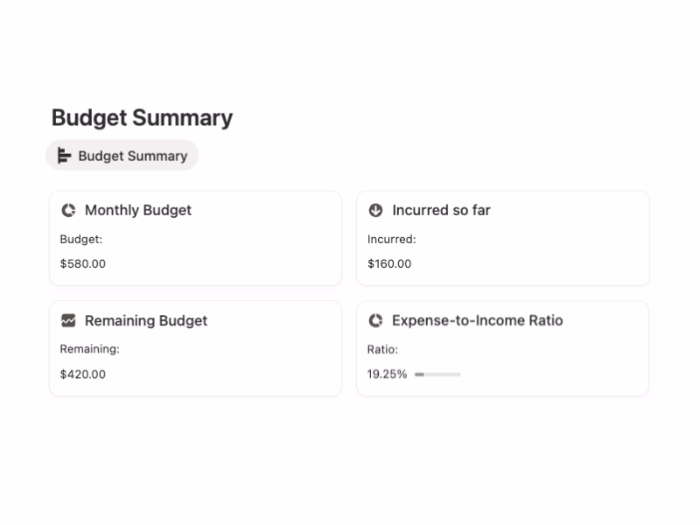Open the Remaining Budget card

click(195, 347)
